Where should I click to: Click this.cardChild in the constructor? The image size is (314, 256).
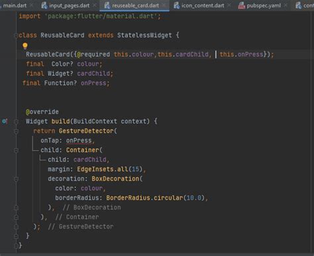[183, 54]
